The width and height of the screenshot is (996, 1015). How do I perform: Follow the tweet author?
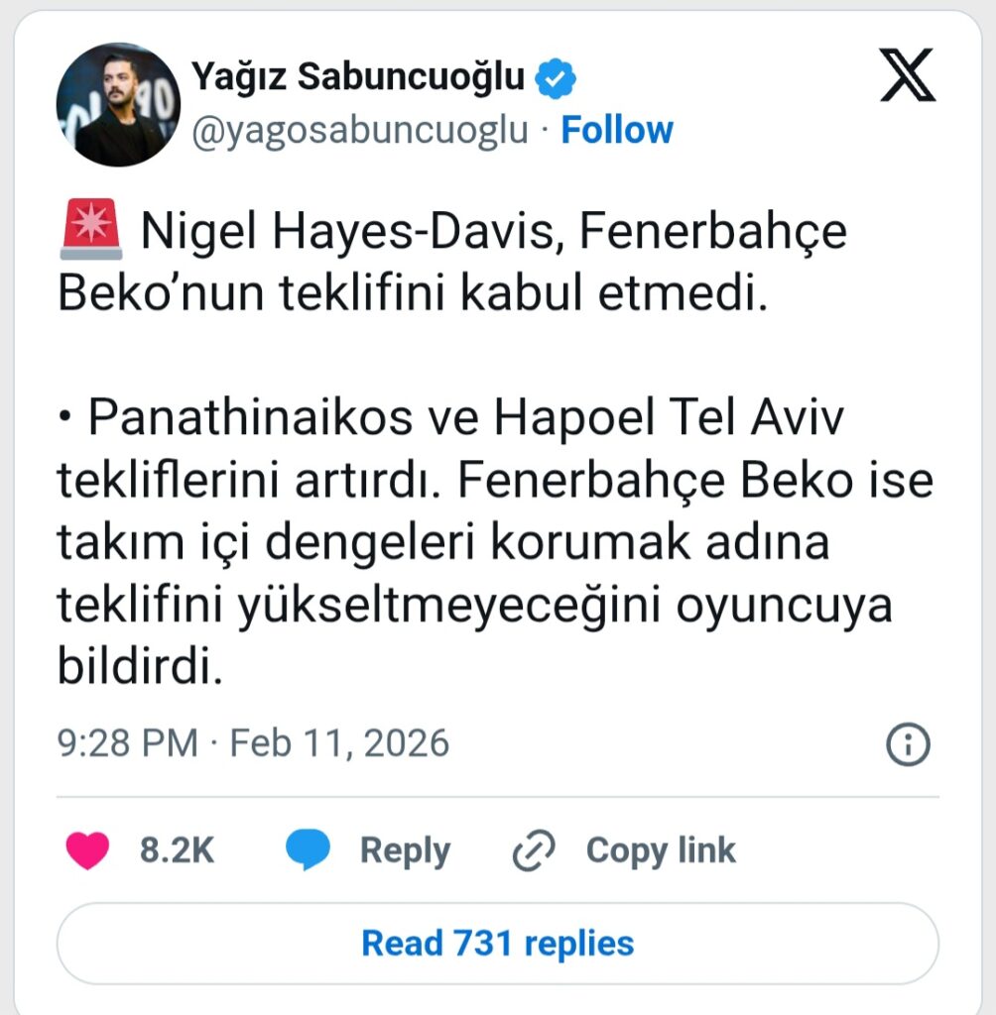click(617, 130)
